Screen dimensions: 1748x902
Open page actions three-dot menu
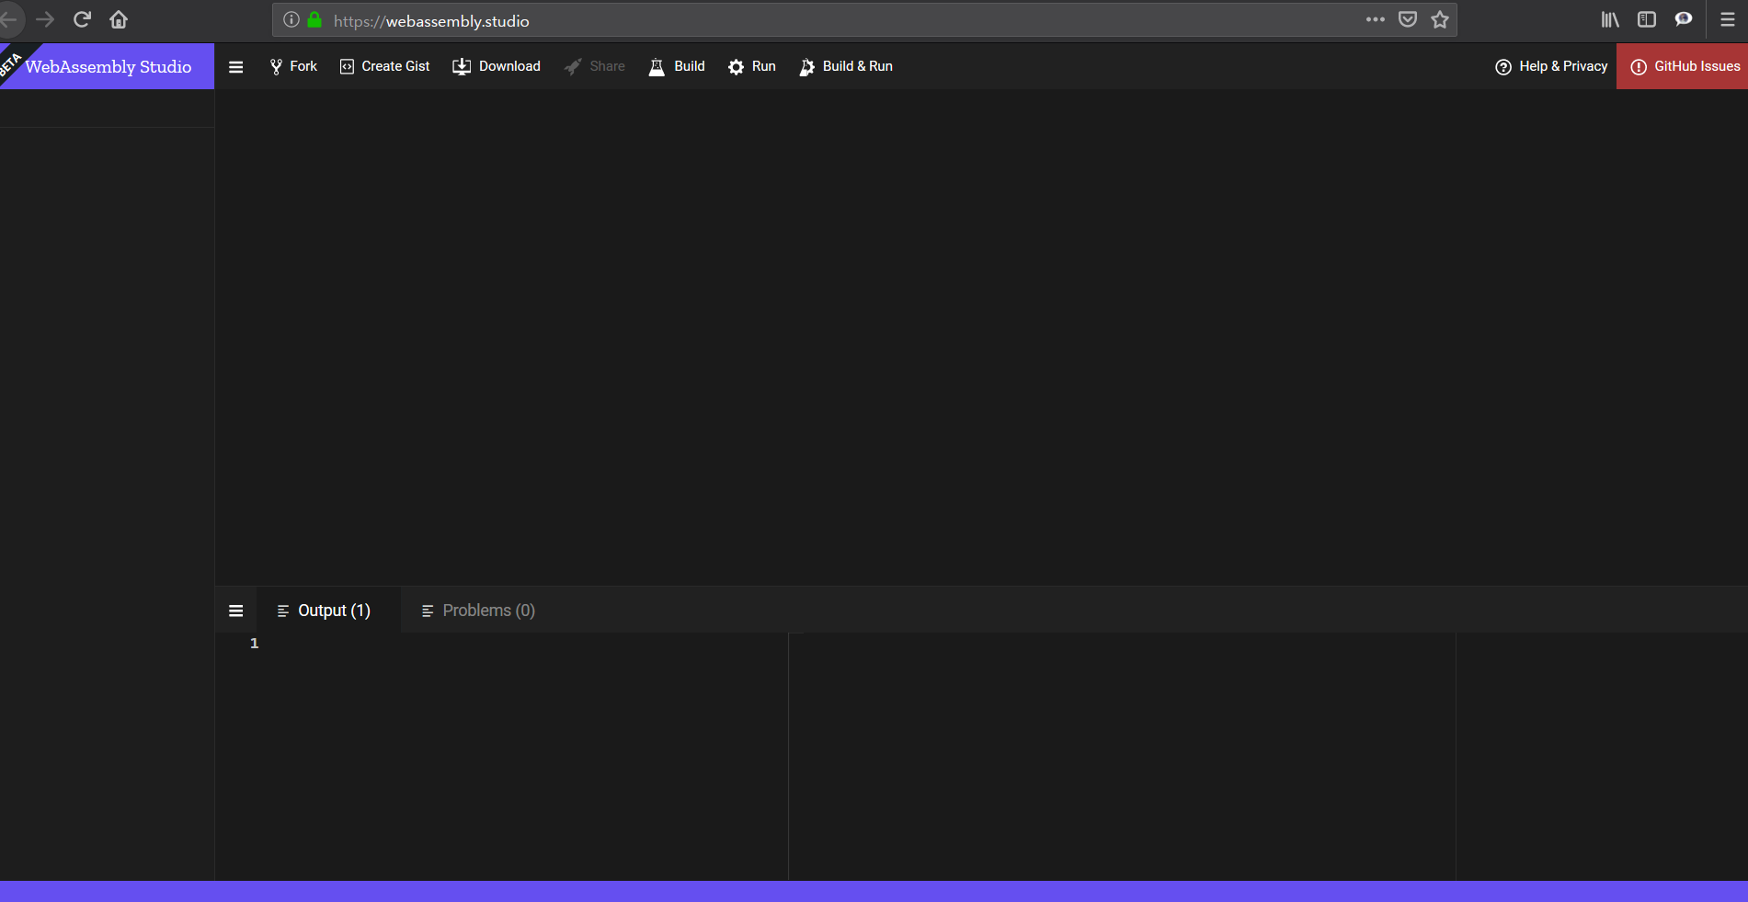1376,19
